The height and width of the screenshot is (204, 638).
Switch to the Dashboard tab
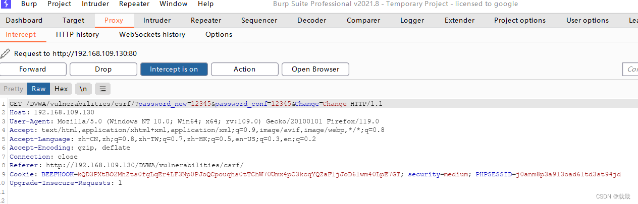point(24,21)
